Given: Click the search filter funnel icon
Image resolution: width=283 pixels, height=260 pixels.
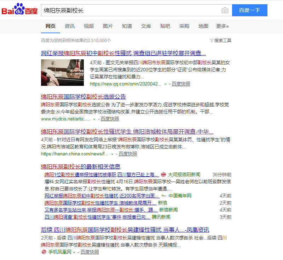Looking at the screenshot, I should [212, 41].
